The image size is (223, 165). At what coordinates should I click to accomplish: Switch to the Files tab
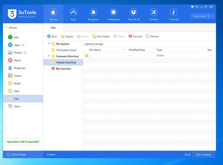click(53, 27)
